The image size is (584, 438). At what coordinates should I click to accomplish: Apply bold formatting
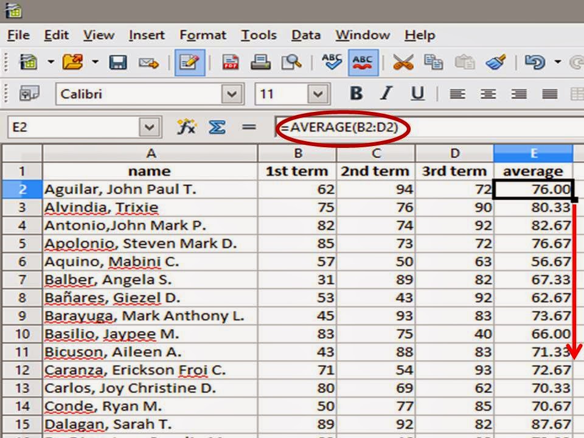[356, 94]
